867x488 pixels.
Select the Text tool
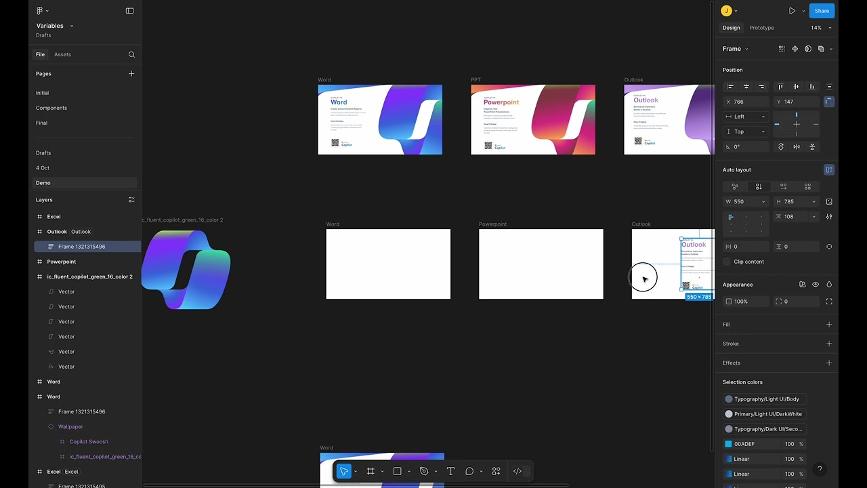click(450, 471)
